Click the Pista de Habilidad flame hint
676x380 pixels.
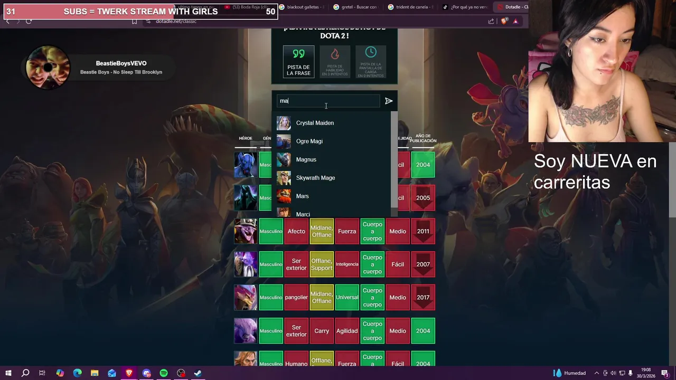tap(335, 62)
